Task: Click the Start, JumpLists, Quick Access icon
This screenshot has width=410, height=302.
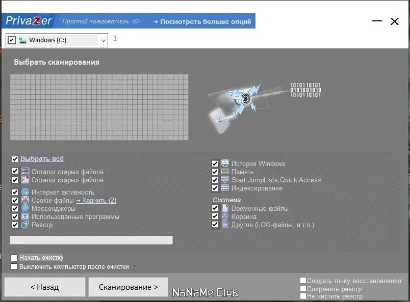Action: coord(225,179)
